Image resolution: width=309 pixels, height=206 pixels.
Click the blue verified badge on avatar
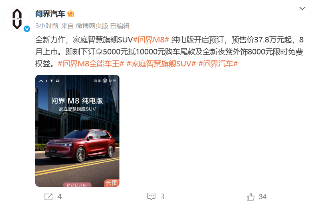(x=27, y=29)
